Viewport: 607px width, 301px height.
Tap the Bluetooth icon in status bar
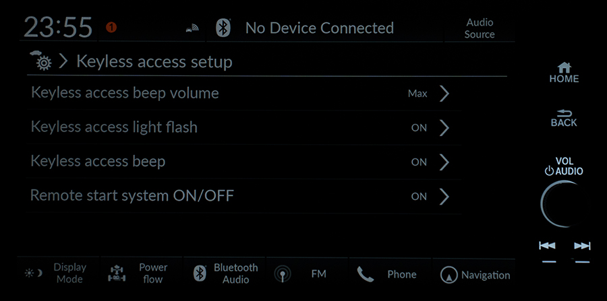click(223, 28)
